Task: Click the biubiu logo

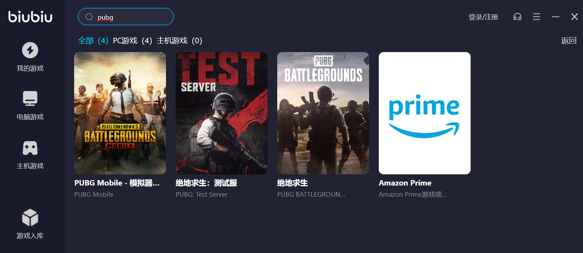Action: pyautogui.click(x=31, y=16)
